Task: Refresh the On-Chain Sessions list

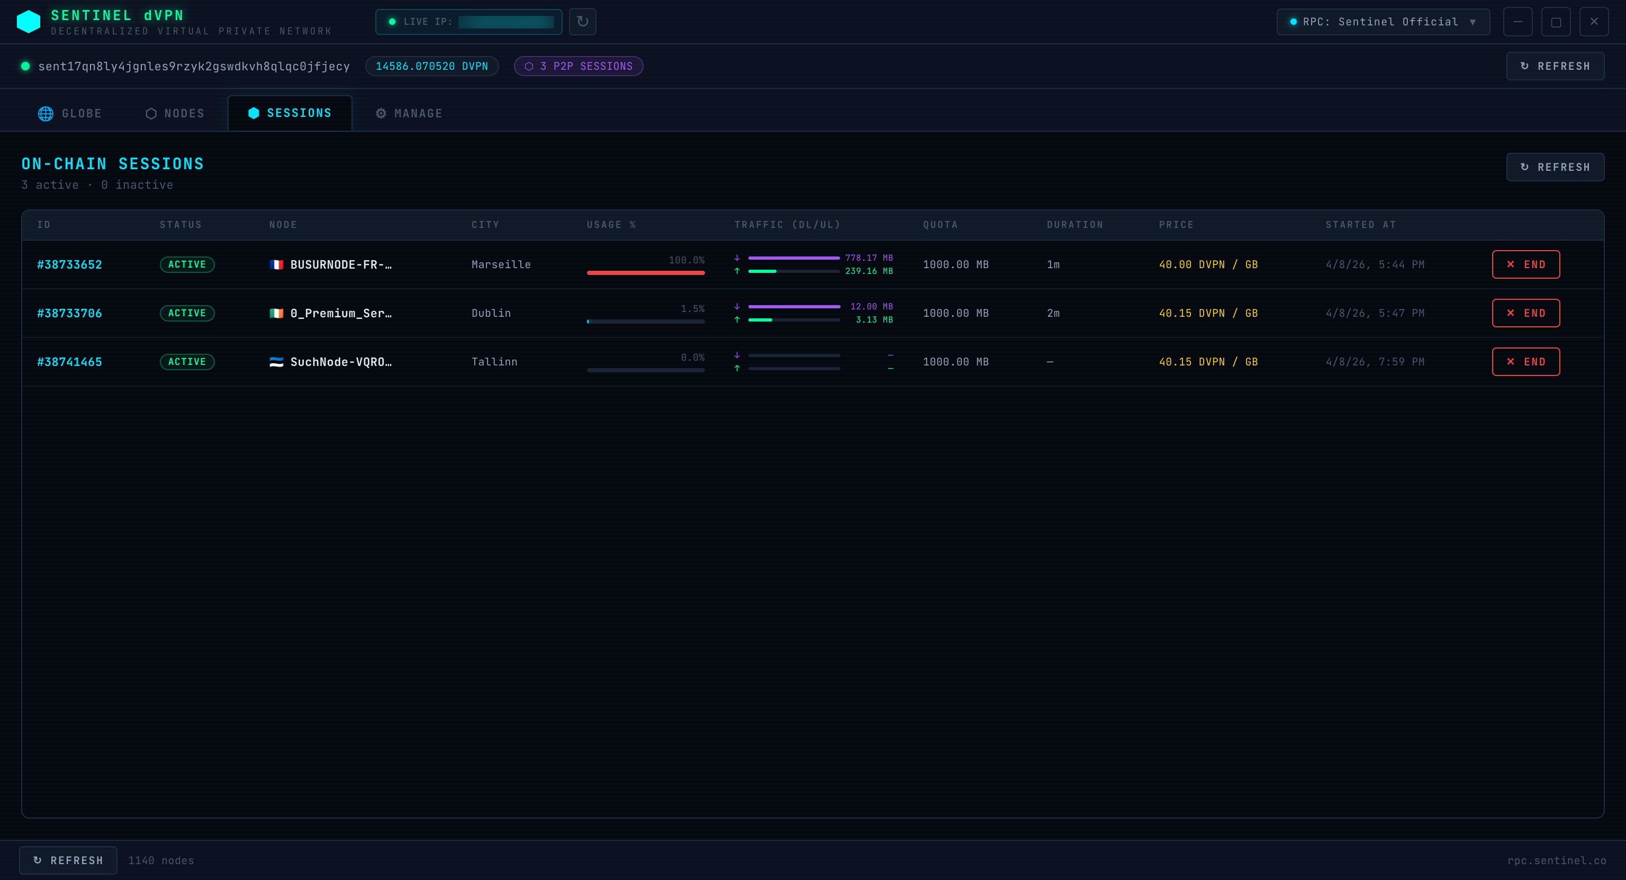Action: [x=1555, y=167]
